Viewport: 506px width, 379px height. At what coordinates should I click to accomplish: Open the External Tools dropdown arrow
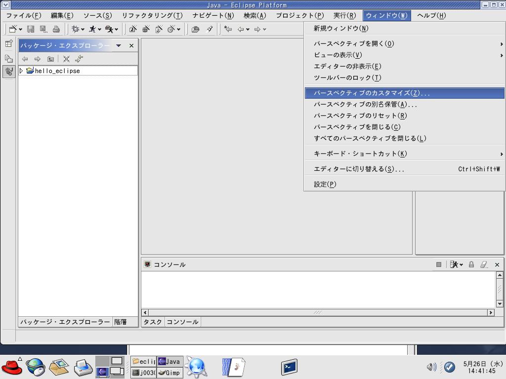117,30
